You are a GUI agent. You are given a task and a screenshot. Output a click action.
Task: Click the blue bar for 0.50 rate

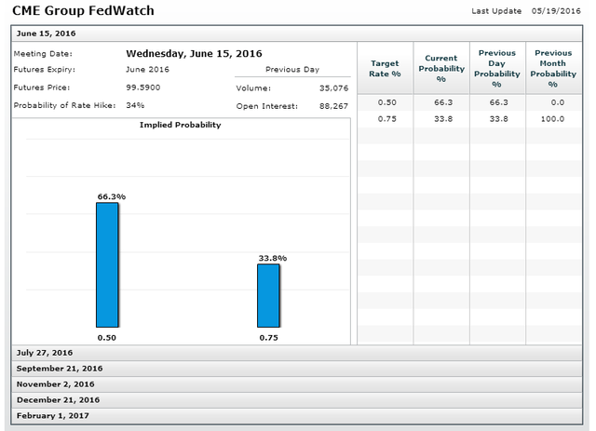click(107, 263)
